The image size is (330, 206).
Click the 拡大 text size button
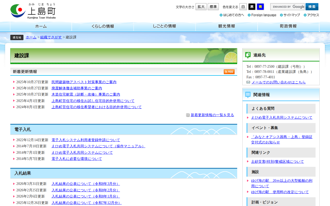pos(201,7)
